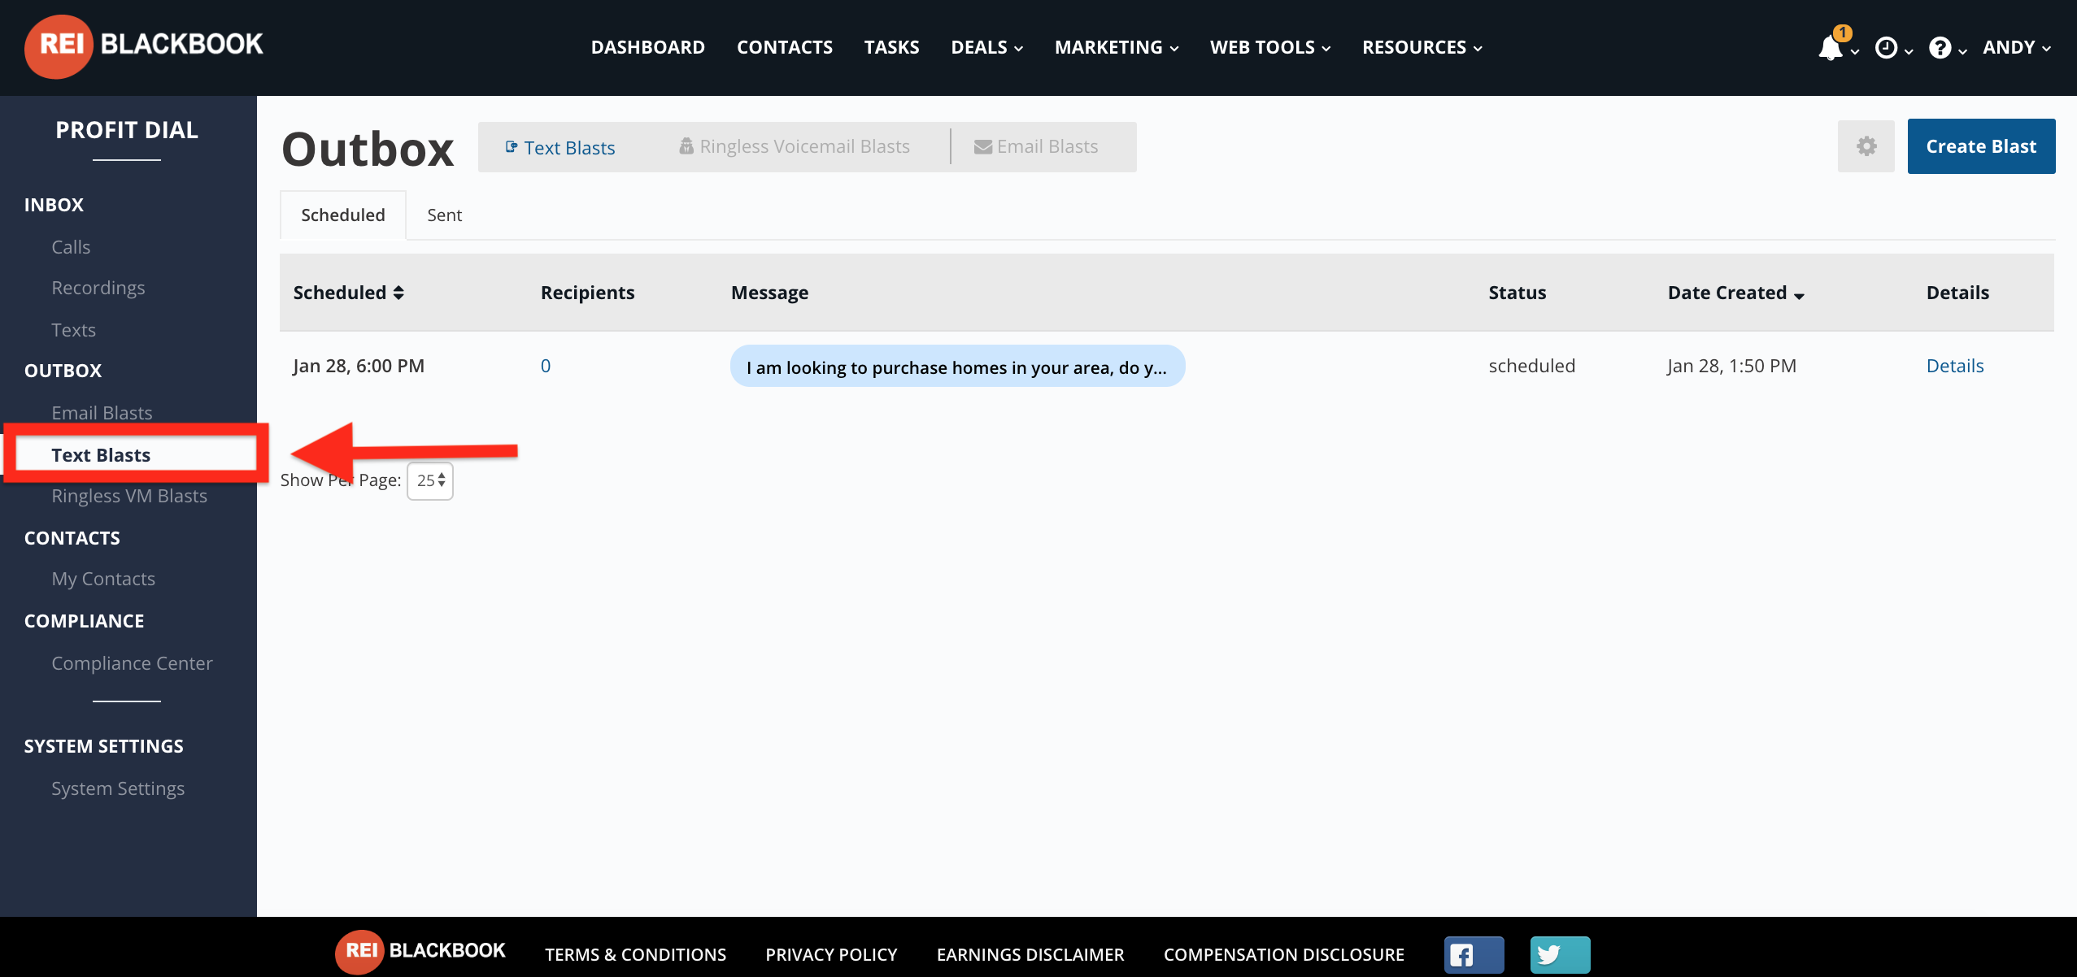Open Text Blasts in the sidebar
Screen dimensions: 2077x977
pyautogui.click(x=101, y=455)
